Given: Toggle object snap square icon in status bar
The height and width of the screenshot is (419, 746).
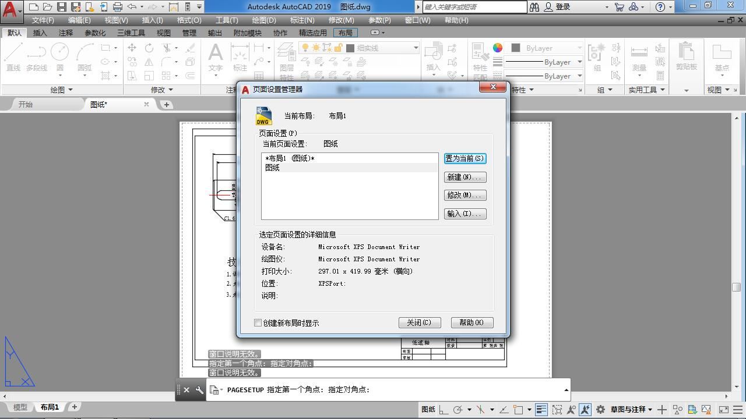Looking at the screenshot, I should pyautogui.click(x=518, y=410).
